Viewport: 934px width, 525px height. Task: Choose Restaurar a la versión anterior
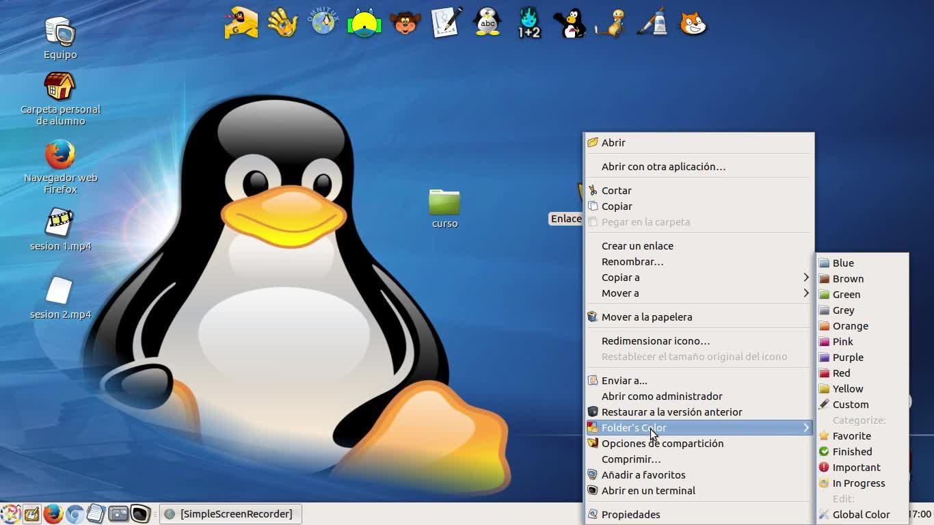[699, 412]
